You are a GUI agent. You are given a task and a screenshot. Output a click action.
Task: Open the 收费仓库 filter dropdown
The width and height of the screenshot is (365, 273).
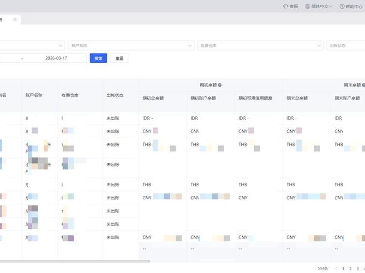click(x=260, y=45)
